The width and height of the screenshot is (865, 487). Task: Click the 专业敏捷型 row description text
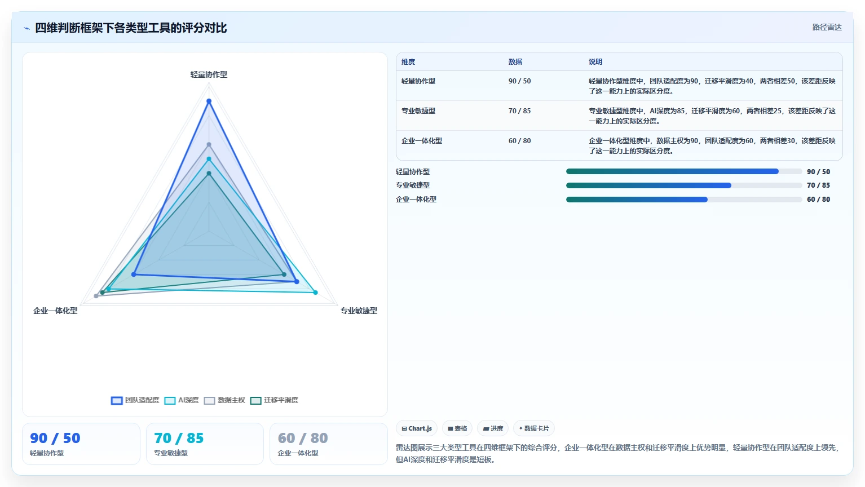[x=712, y=116]
